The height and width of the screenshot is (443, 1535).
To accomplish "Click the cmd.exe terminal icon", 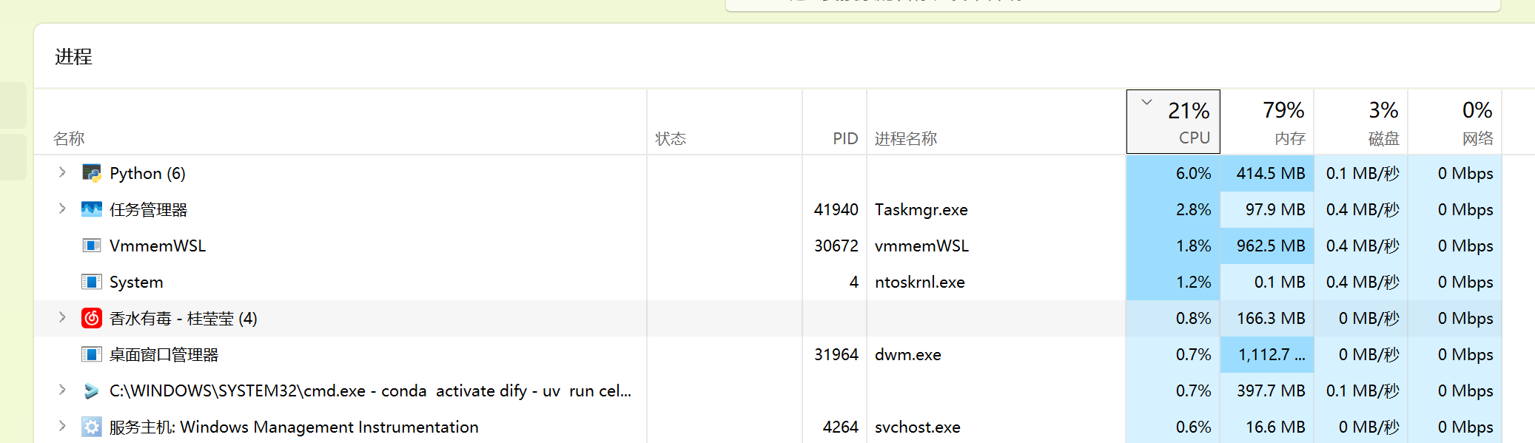I will 92,390.
